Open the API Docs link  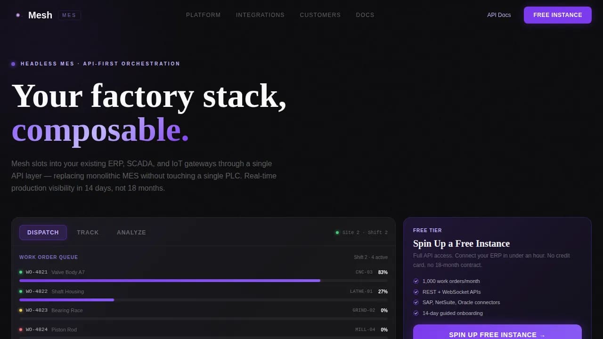(x=499, y=15)
